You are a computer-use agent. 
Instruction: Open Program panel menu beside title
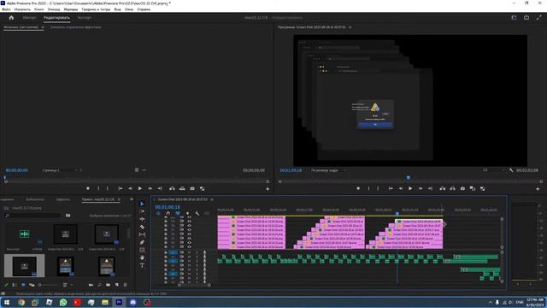point(350,27)
